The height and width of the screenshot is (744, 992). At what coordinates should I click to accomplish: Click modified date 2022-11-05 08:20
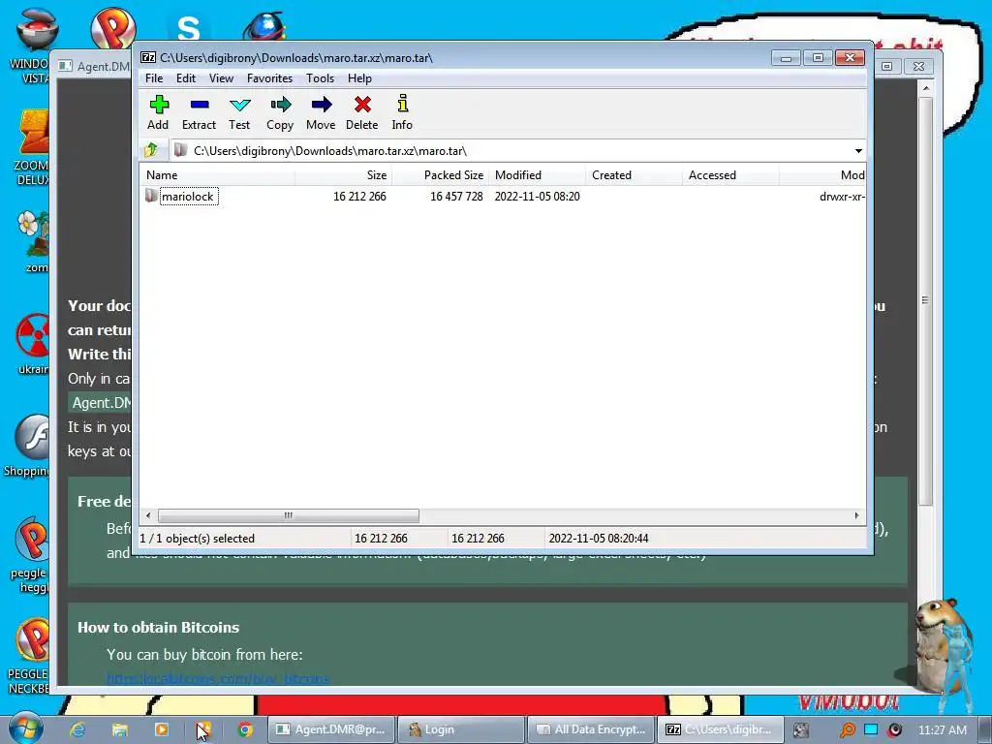[x=537, y=197]
